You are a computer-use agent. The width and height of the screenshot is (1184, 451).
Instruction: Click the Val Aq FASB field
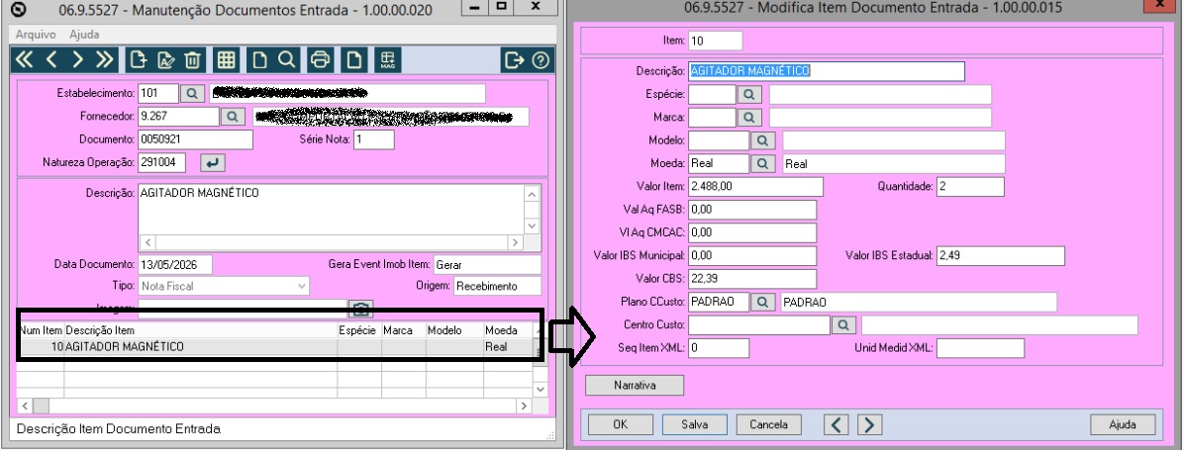(752, 210)
